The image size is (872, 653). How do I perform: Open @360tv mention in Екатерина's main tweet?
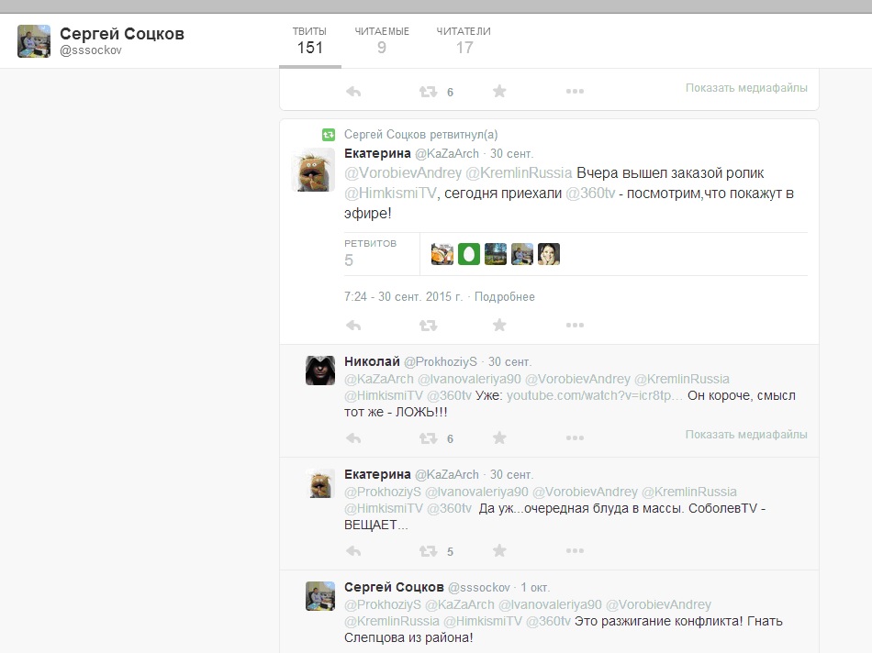point(590,194)
